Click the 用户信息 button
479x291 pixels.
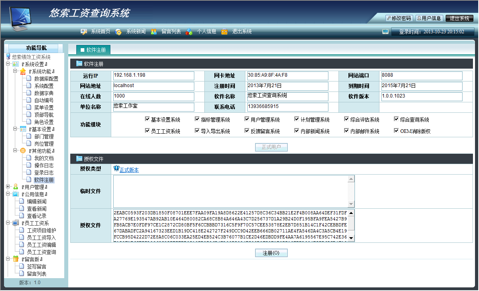pos(429,18)
